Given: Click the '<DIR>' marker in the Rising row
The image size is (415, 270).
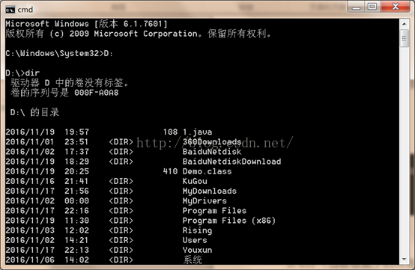Looking at the screenshot, I should tap(121, 230).
